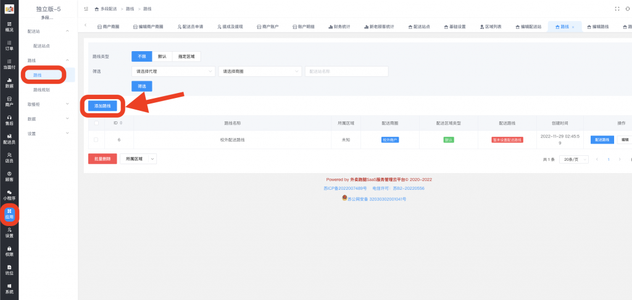Click blue 配送路线 button in operations column
Screen dimensions: 632x300
602,140
